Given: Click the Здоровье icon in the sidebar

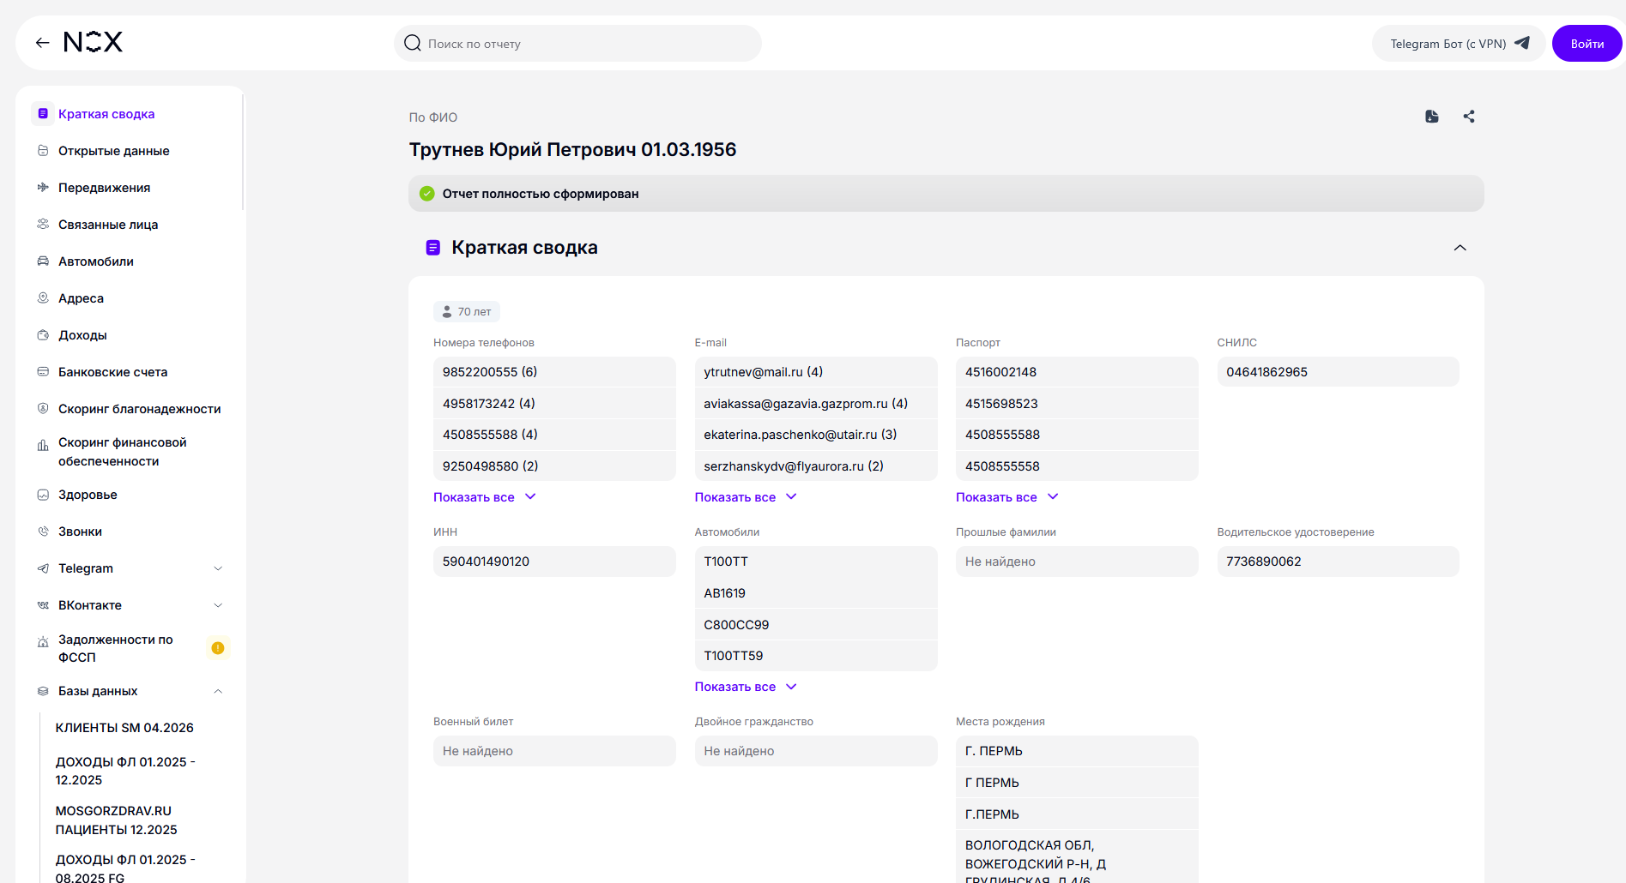Looking at the screenshot, I should pyautogui.click(x=43, y=495).
